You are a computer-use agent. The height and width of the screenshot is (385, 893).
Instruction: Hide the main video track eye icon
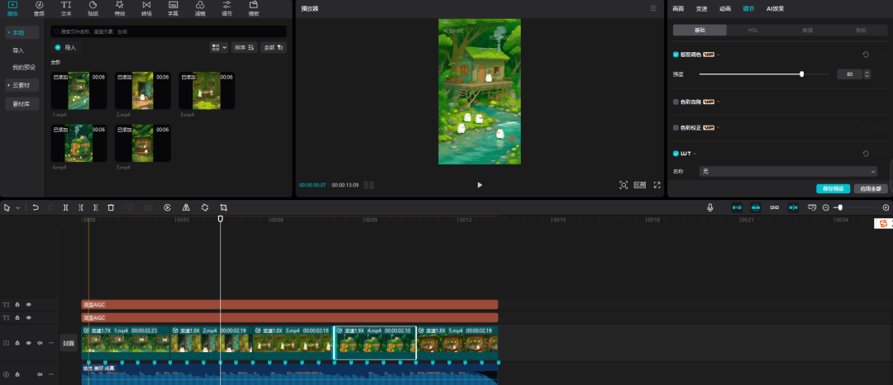[x=28, y=343]
